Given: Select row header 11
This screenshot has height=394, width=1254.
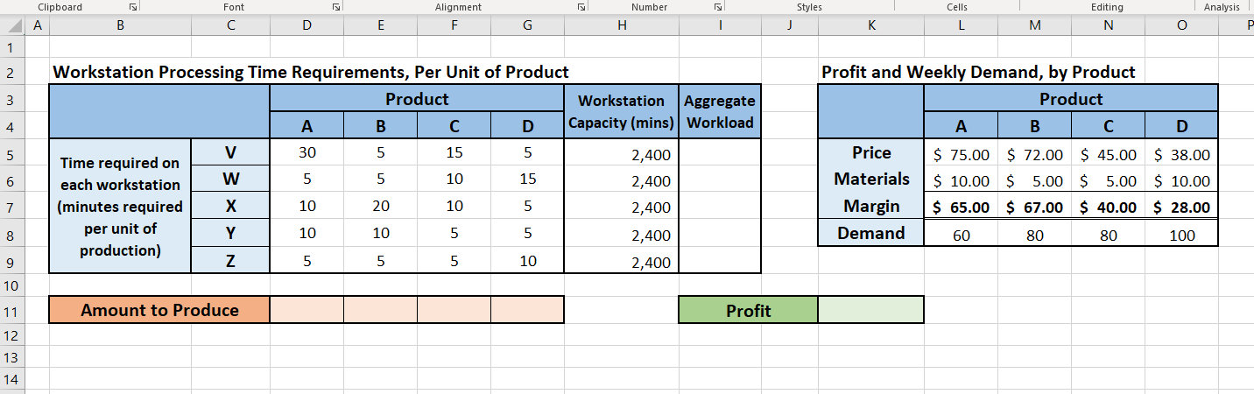Looking at the screenshot, I should 12,310.
